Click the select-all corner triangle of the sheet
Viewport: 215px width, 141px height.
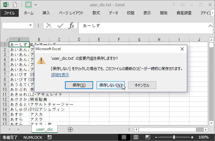[7, 40]
